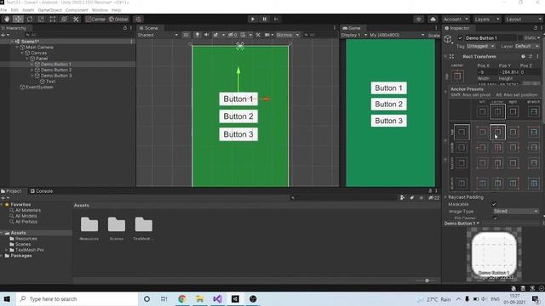The width and height of the screenshot is (545, 306).
Task: Click the Pause button
Action: click(264, 19)
